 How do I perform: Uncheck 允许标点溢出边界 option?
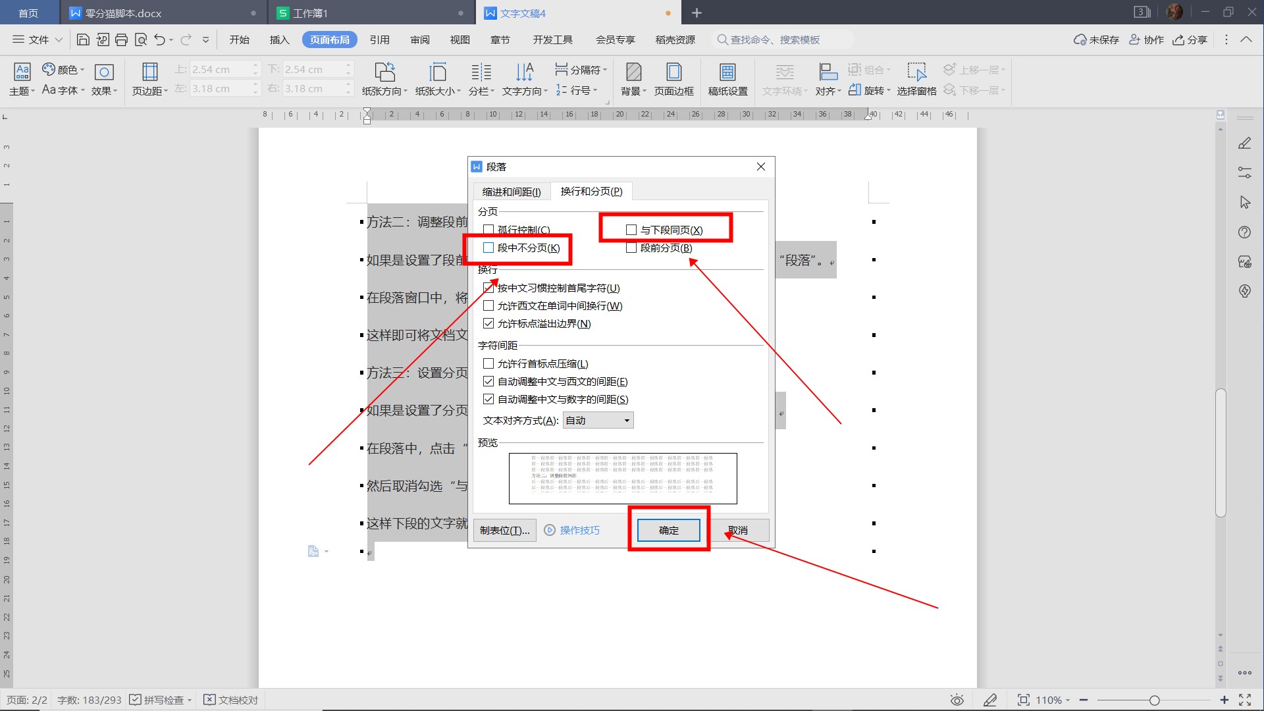[488, 324]
